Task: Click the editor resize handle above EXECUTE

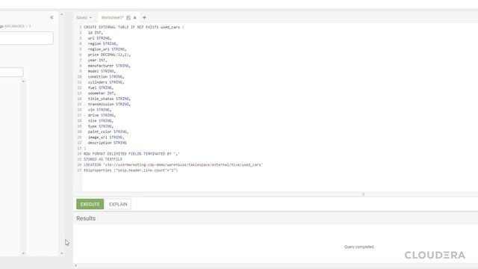Action: pos(363,194)
